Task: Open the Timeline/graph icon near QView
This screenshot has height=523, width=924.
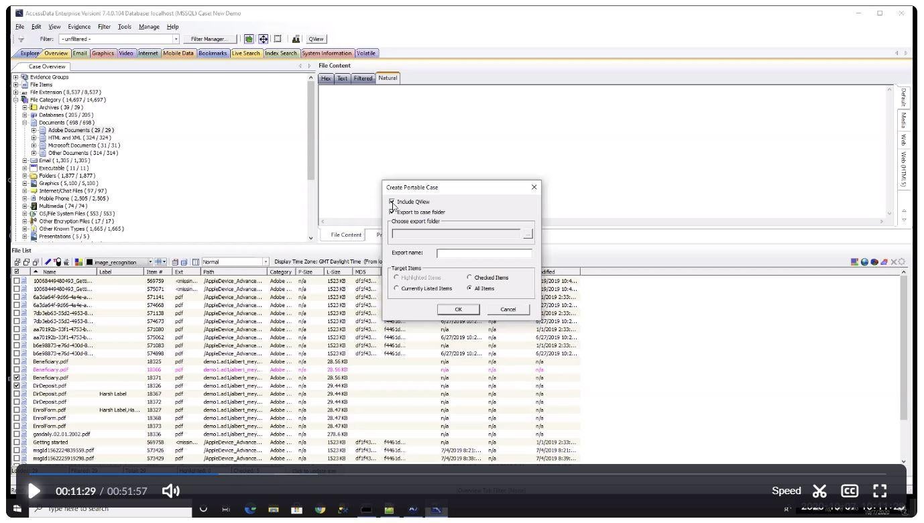Action: click(x=296, y=39)
